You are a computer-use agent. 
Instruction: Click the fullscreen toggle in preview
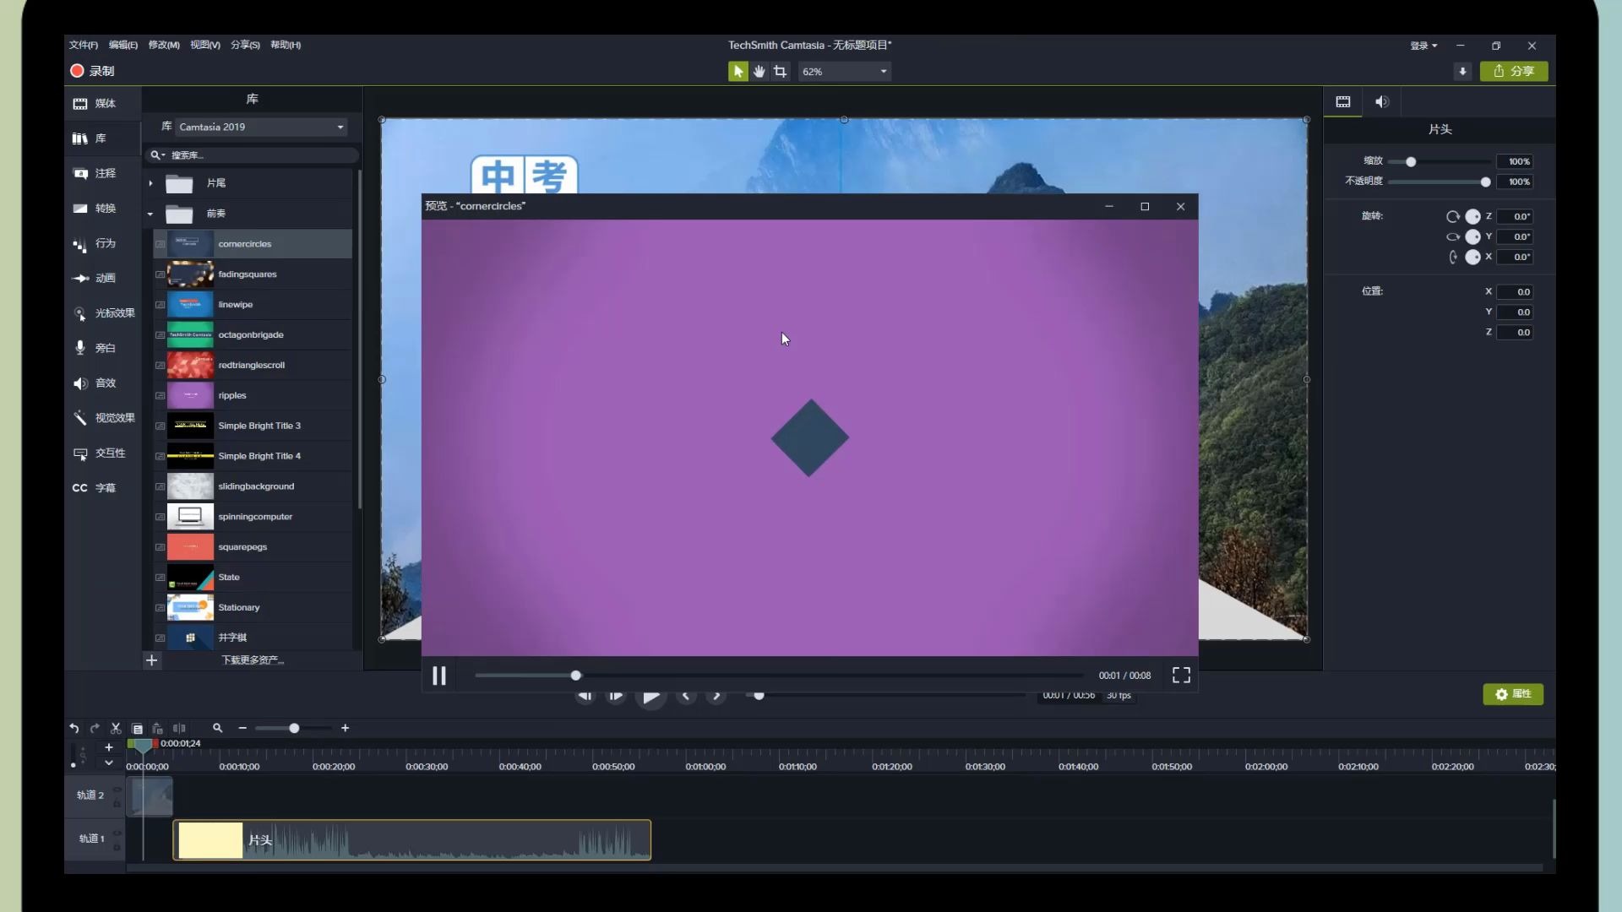click(1181, 675)
